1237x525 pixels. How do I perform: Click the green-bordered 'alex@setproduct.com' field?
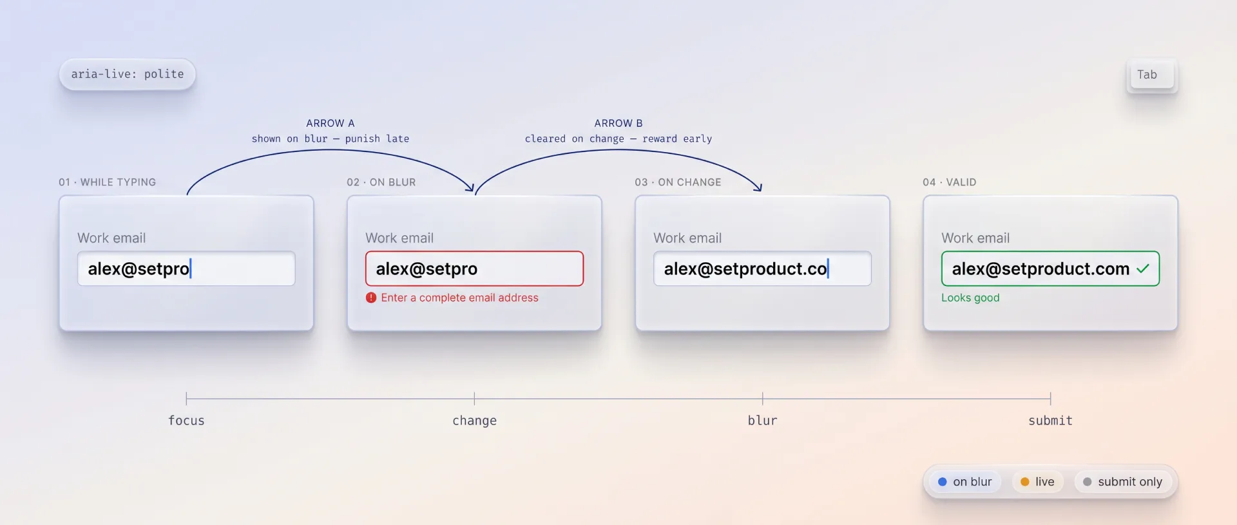tap(1050, 269)
